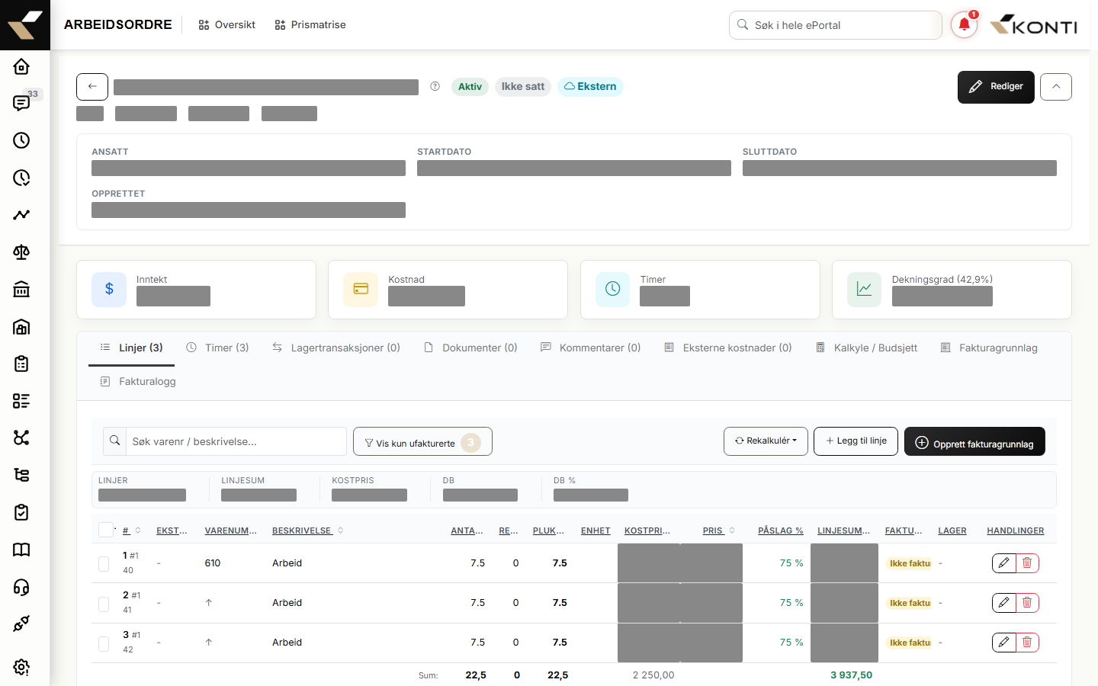This screenshot has width=1098, height=686.
Task: Sort by the Pris column
Action: 718,531
